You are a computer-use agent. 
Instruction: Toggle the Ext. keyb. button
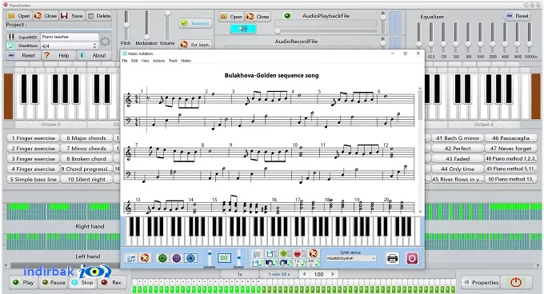pyautogui.click(x=196, y=45)
